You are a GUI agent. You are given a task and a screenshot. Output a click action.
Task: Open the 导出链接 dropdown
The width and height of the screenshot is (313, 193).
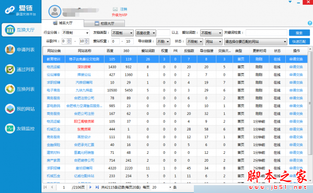(x=163, y=42)
